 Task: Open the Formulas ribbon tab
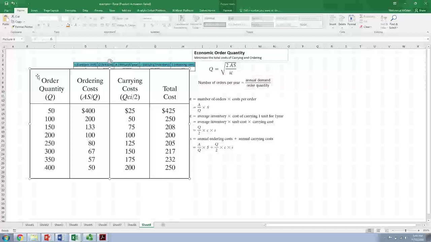(70, 10)
